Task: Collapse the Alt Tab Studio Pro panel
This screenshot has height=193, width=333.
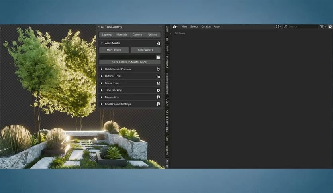Action: click(x=99, y=27)
